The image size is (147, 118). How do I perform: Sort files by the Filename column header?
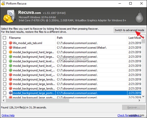pos(32,38)
